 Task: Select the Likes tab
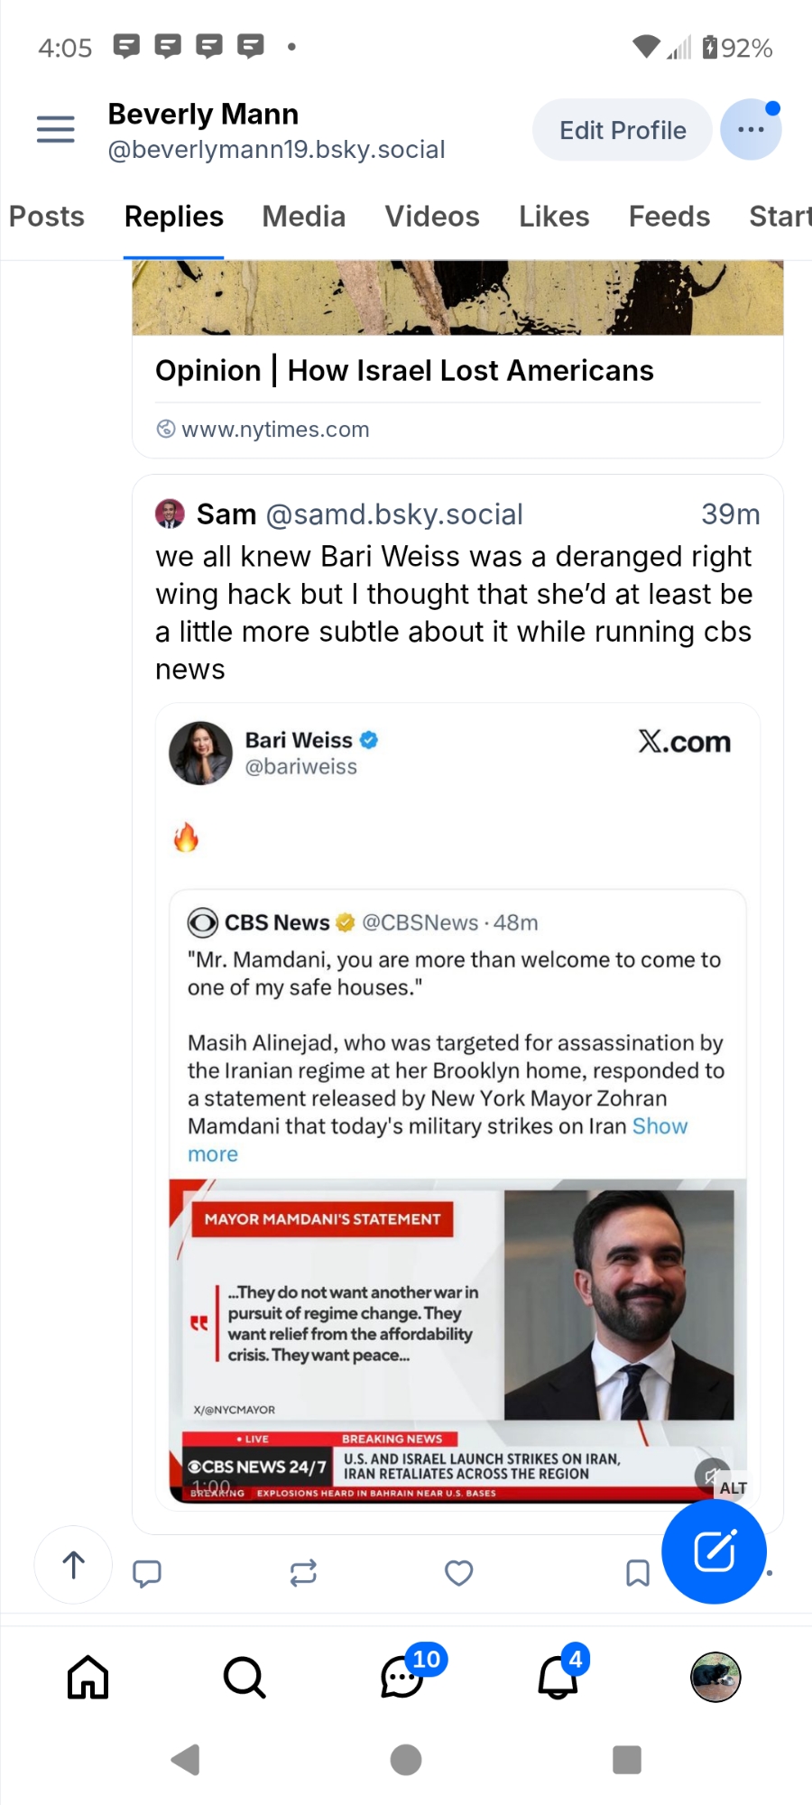click(x=554, y=217)
